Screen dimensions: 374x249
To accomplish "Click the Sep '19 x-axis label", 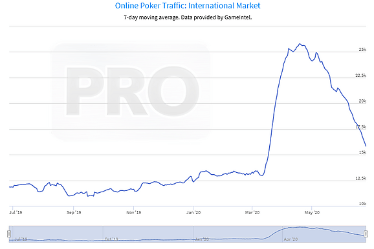I will (x=74, y=212).
